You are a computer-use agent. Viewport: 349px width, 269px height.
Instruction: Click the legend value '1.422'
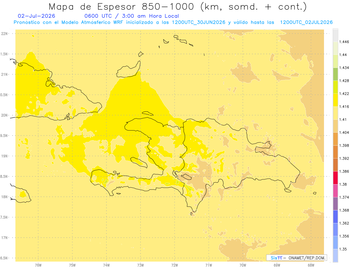pos(344,94)
